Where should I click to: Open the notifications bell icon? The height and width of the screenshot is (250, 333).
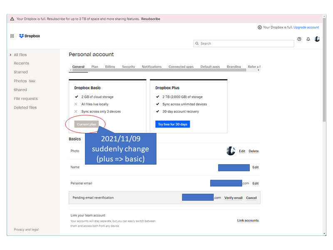(308, 39)
